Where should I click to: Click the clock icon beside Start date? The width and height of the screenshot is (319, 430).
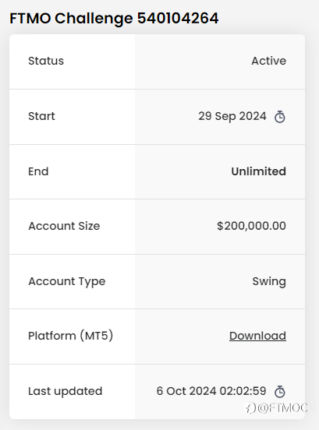pyautogui.click(x=280, y=117)
